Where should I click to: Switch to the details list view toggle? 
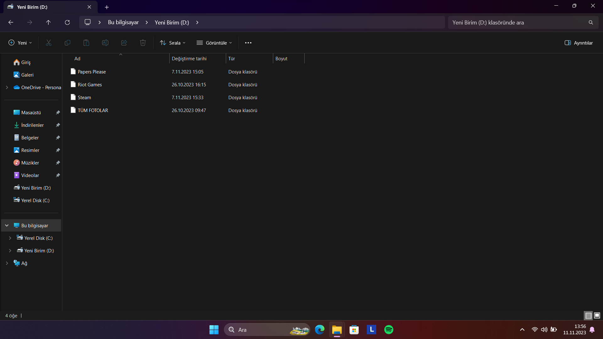588,315
